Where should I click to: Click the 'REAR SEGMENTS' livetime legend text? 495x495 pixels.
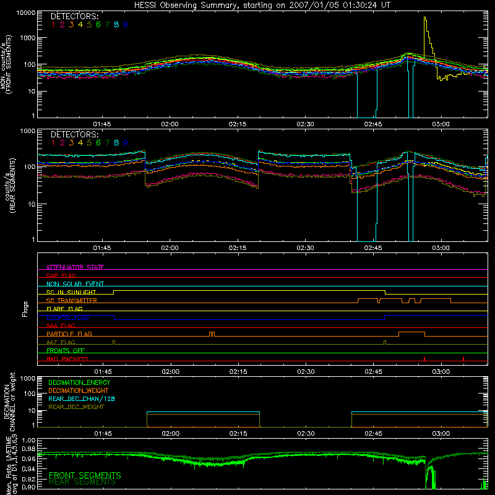pos(82,482)
